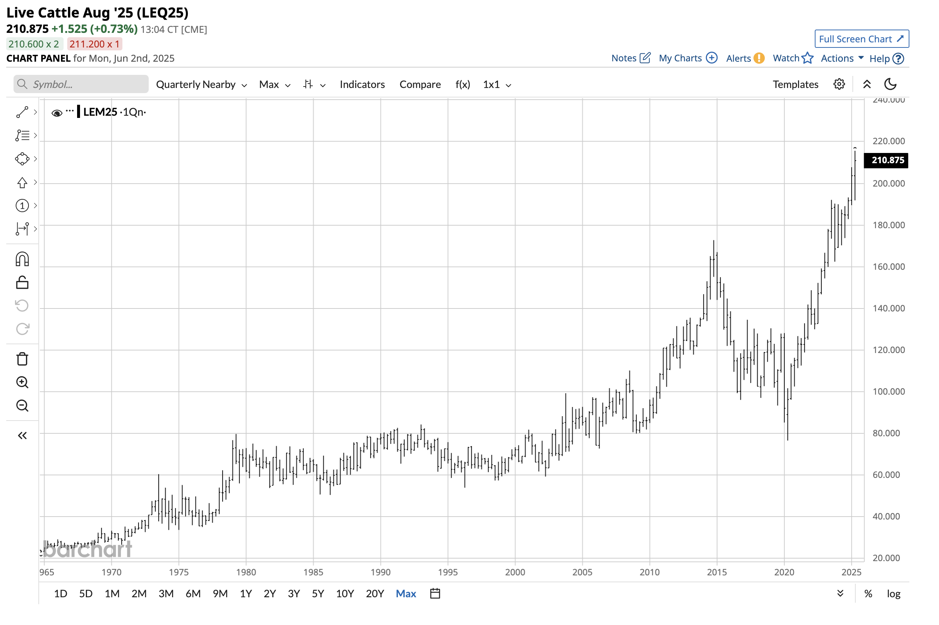
Task: Click the Symbol search input field
Action: (87, 84)
